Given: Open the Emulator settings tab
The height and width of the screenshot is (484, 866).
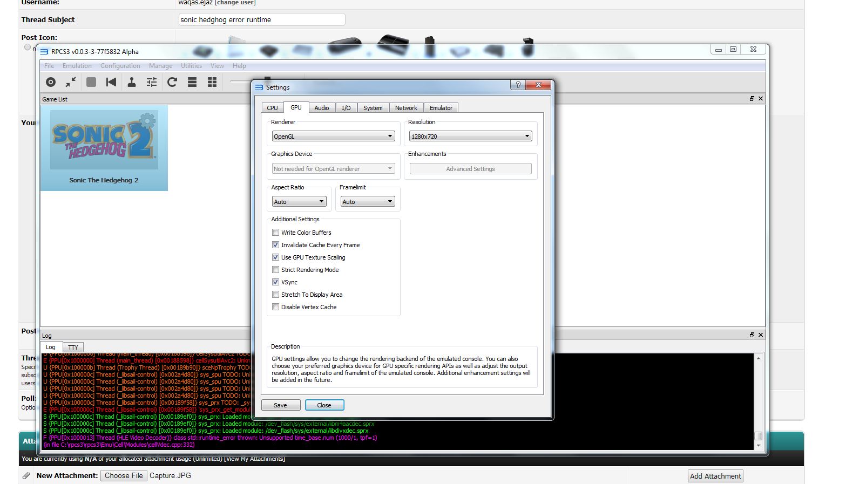Looking at the screenshot, I should (441, 108).
